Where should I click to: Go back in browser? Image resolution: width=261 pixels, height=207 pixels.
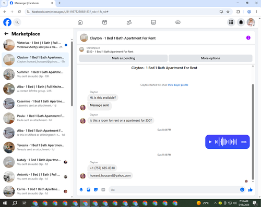click(x=5, y=11)
